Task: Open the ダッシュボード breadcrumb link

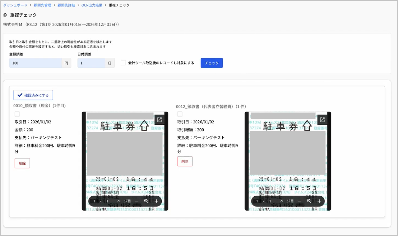Action: pyautogui.click(x=15, y=5)
